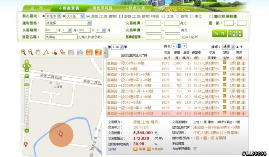Open the 淡水區 district dropdown
The height and width of the screenshot is (157, 269).
75,16
